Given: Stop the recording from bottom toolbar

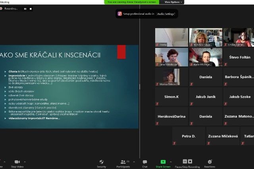Looking at the screenshot, I should coord(189,161).
